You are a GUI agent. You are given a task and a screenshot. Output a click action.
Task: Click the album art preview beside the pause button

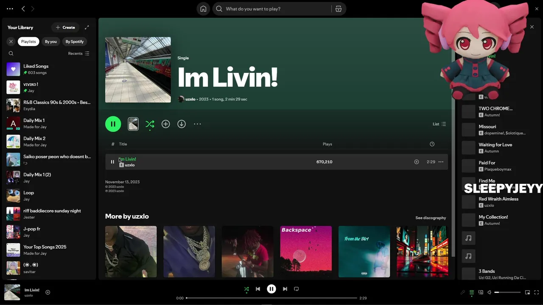(133, 124)
